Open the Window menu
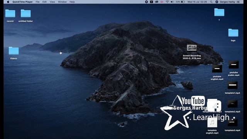Screen dimensions: 247x139 click(62, 2)
